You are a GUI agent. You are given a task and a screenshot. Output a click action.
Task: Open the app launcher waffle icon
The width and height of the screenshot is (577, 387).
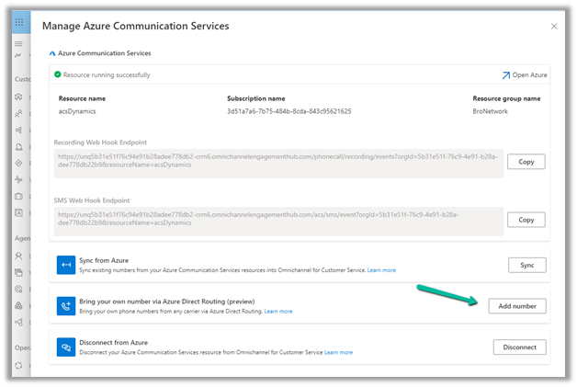tap(19, 22)
